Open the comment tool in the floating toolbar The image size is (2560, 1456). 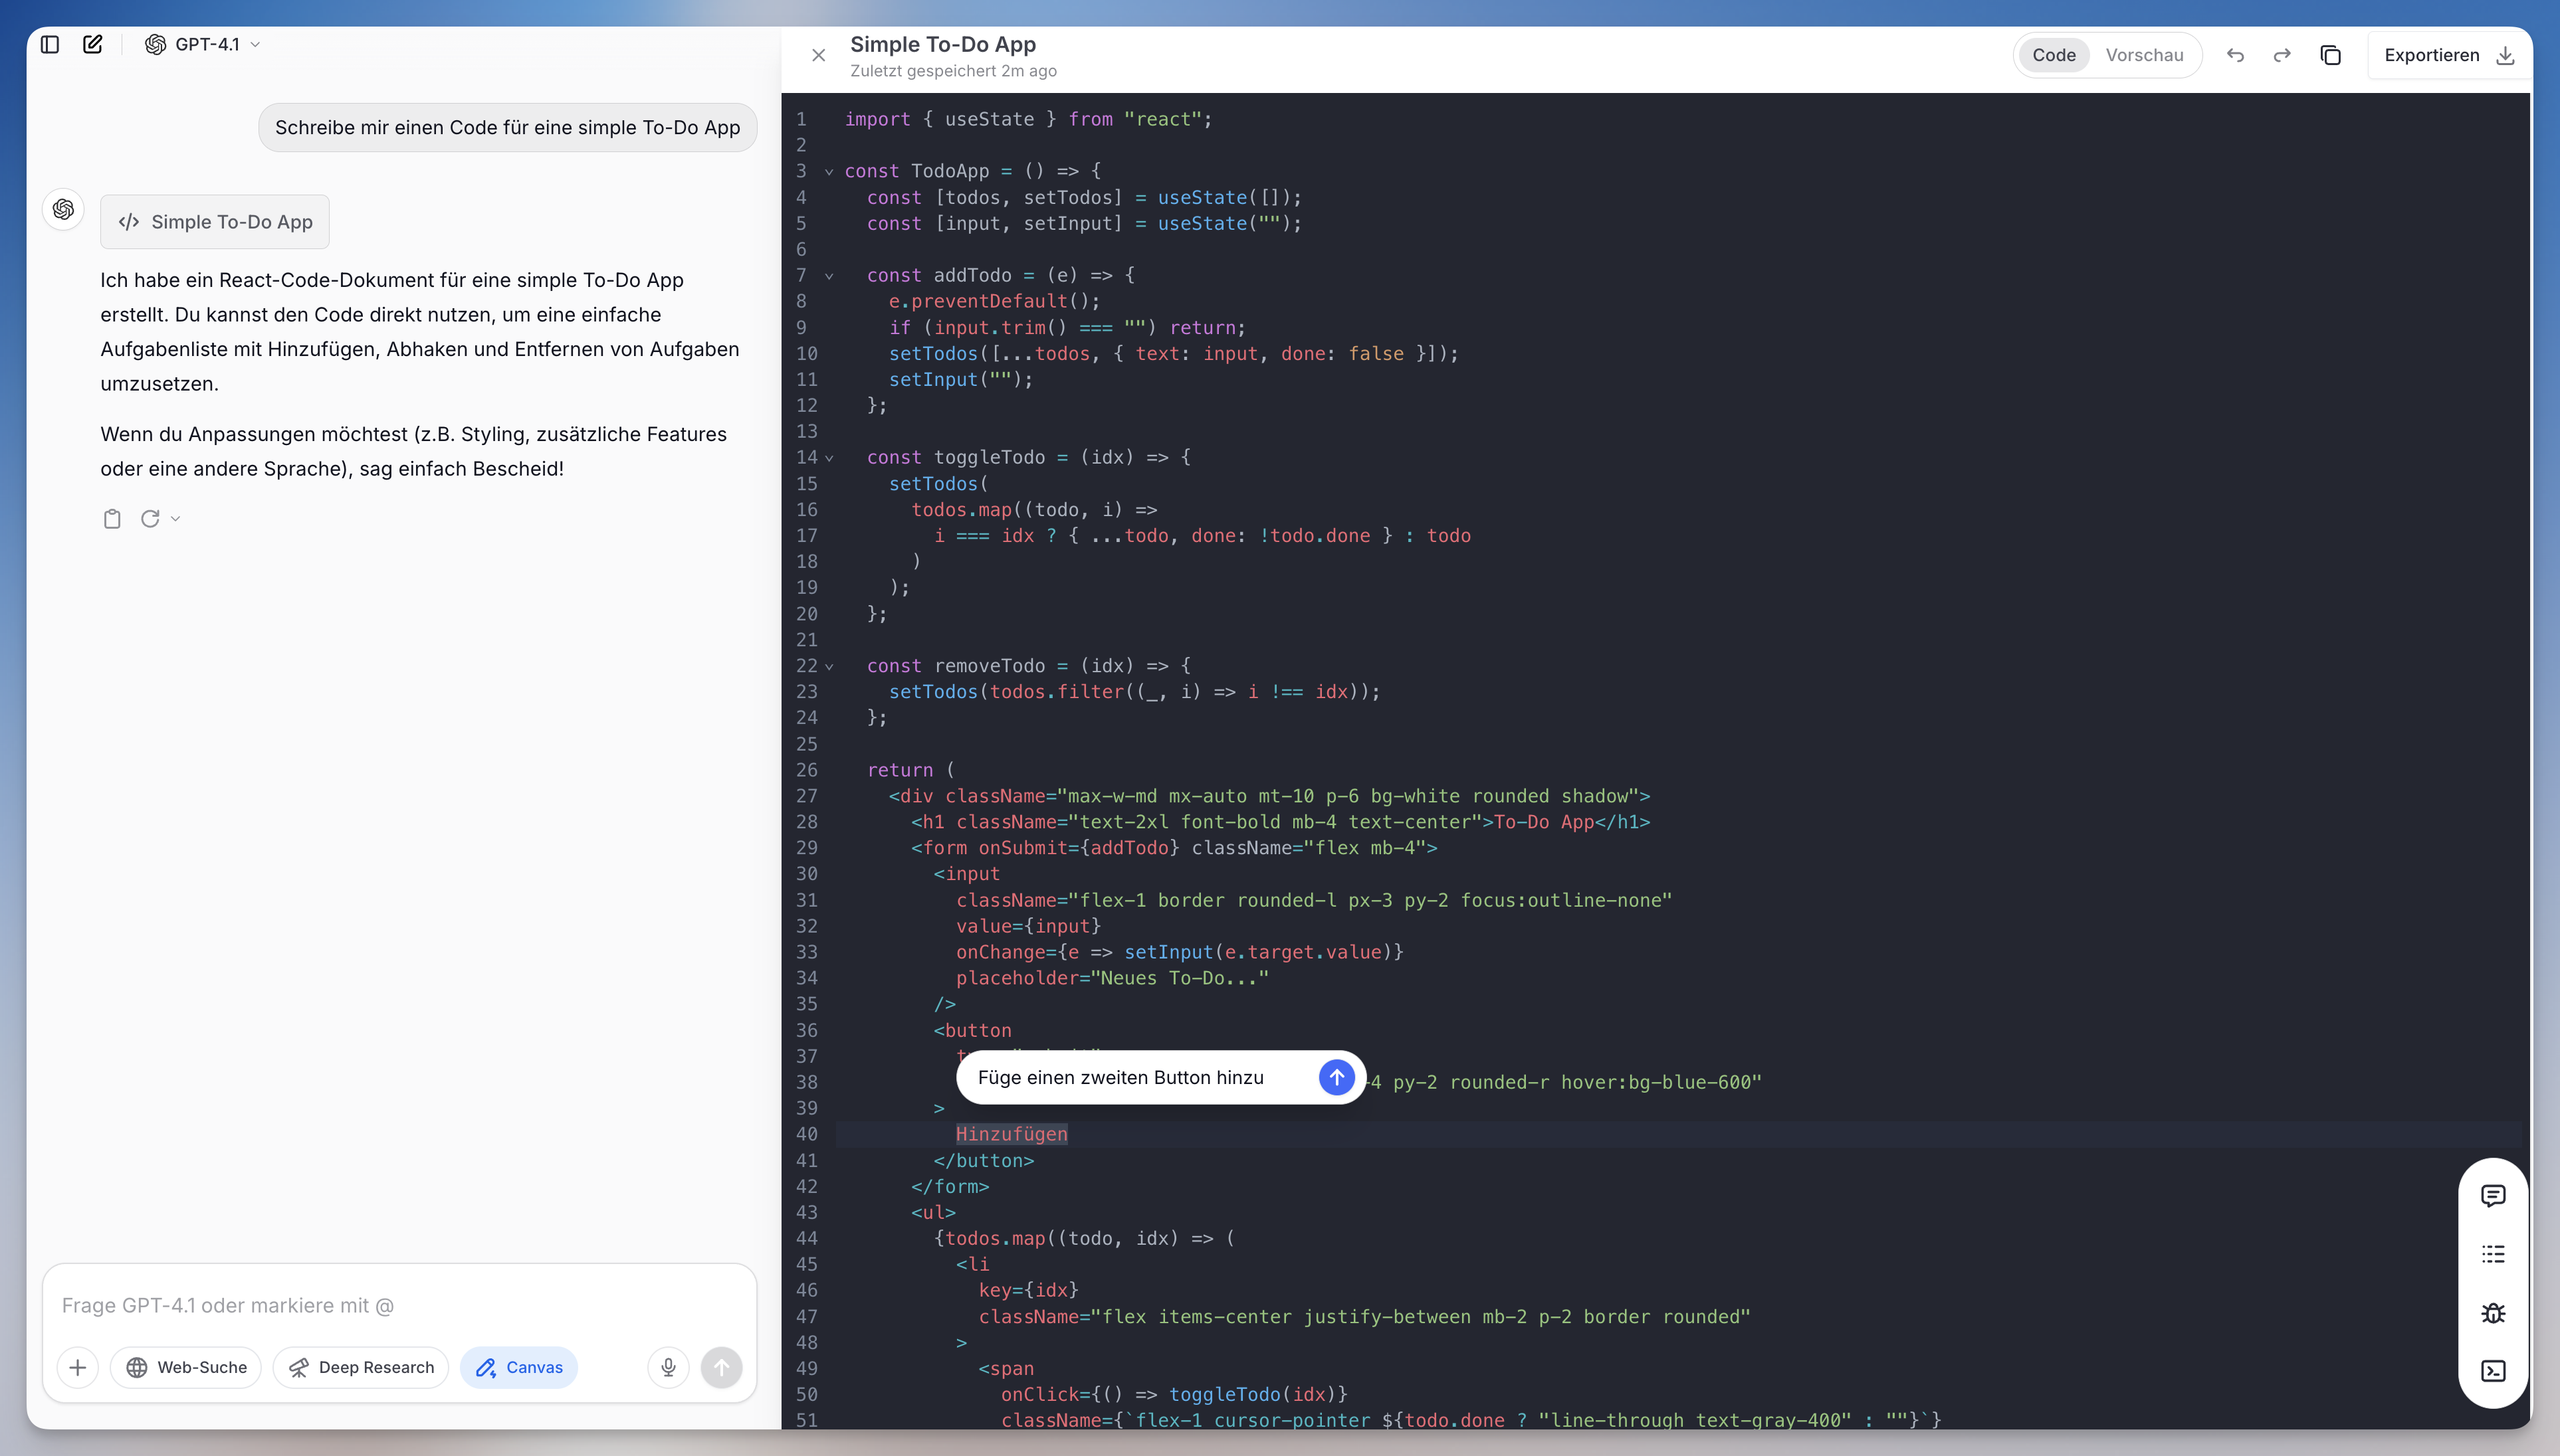click(x=2493, y=1195)
